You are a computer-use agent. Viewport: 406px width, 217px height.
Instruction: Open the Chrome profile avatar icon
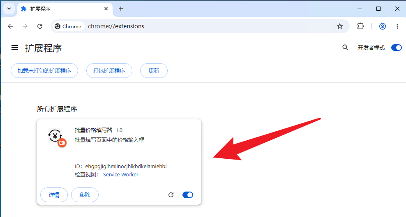[x=383, y=26]
